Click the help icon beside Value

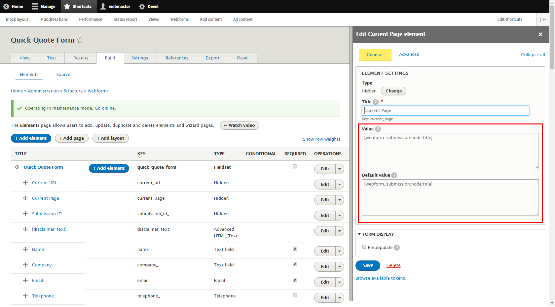[378, 129]
